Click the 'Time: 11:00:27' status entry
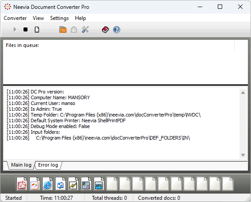This screenshot has height=202, width=251. [x=56, y=198]
